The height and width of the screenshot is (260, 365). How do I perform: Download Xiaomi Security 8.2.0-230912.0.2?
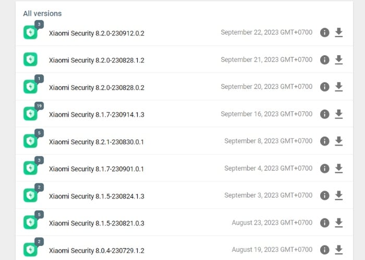(339, 33)
